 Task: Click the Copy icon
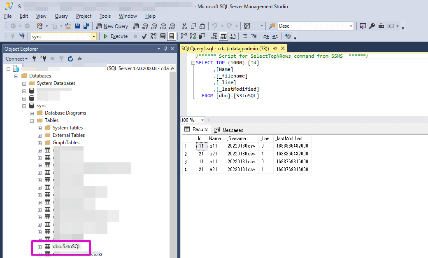click(193, 26)
